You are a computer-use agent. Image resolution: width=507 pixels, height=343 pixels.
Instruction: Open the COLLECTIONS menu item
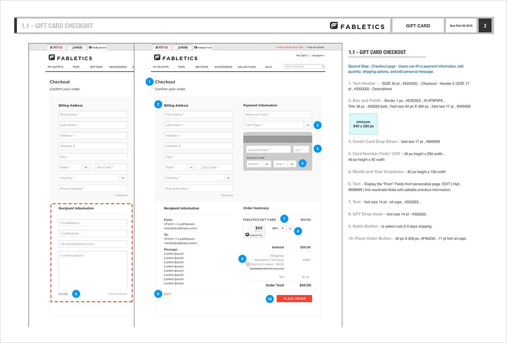(246, 67)
